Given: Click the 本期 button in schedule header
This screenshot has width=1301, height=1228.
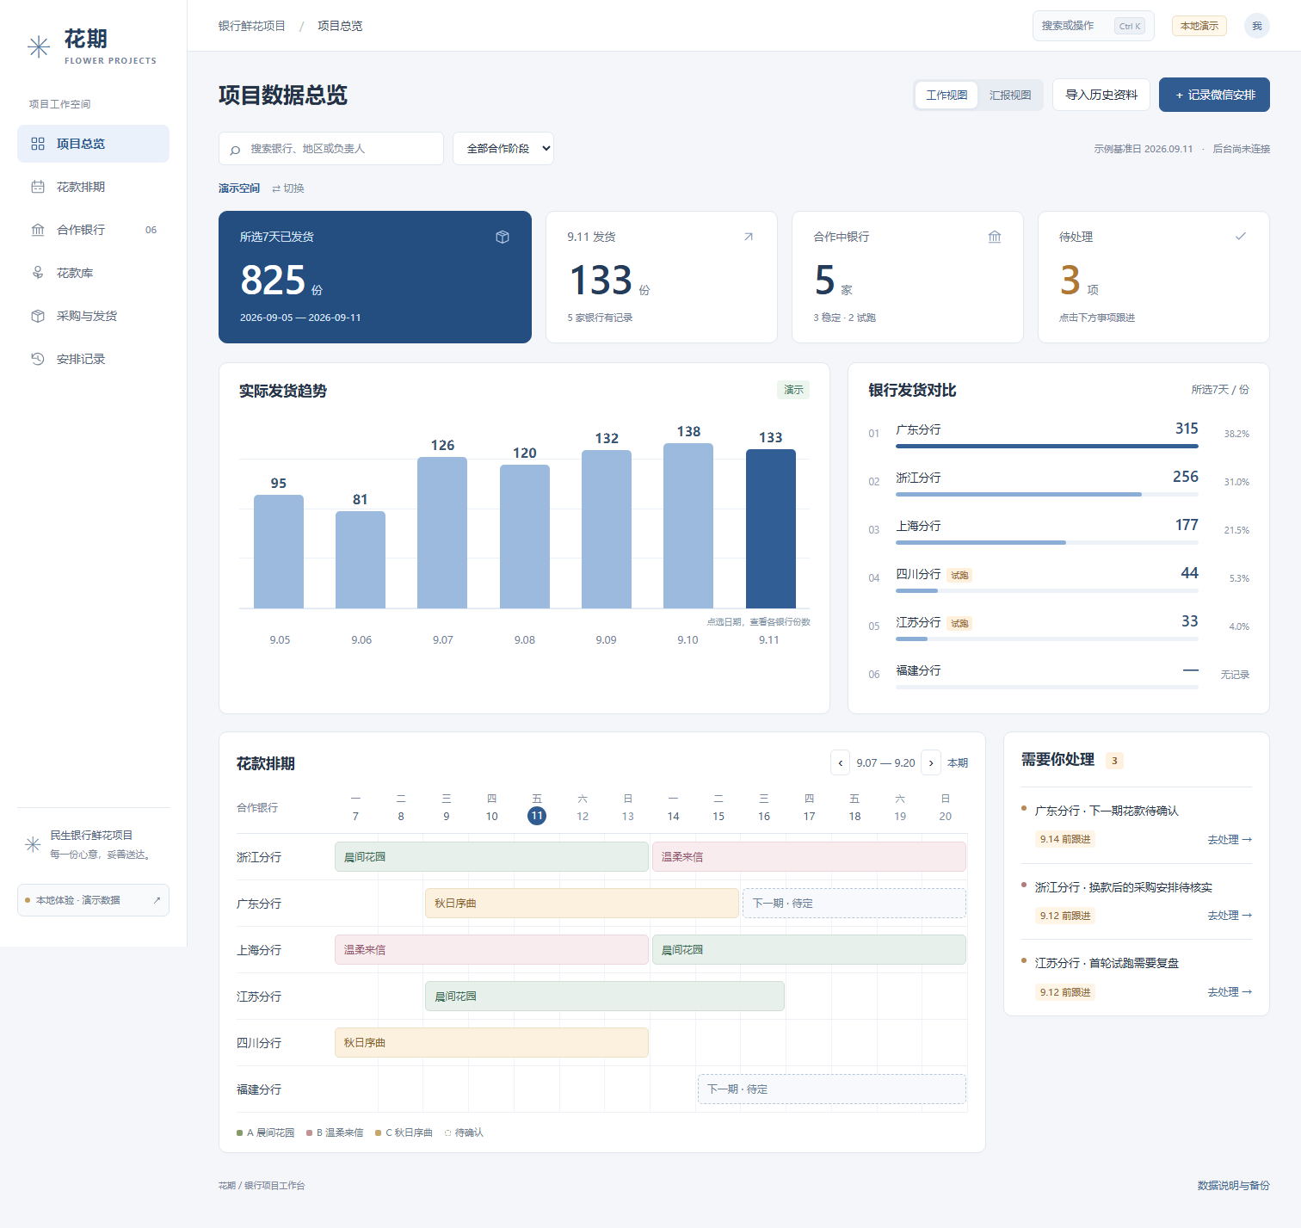Looking at the screenshot, I should pos(958,763).
